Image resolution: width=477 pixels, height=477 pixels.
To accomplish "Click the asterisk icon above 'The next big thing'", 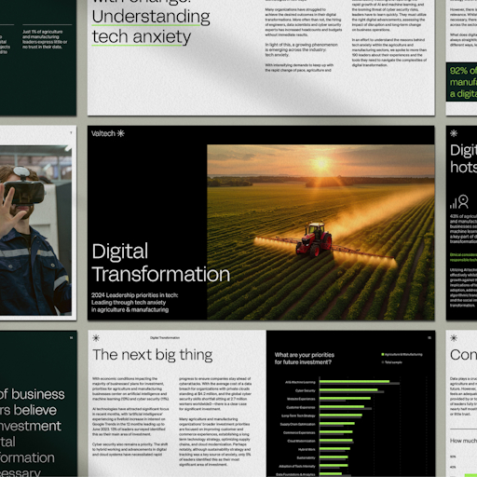I will (x=96, y=338).
